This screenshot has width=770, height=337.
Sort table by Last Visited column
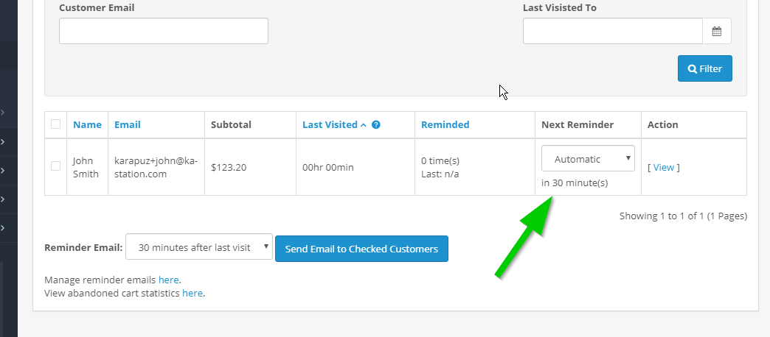(x=330, y=125)
